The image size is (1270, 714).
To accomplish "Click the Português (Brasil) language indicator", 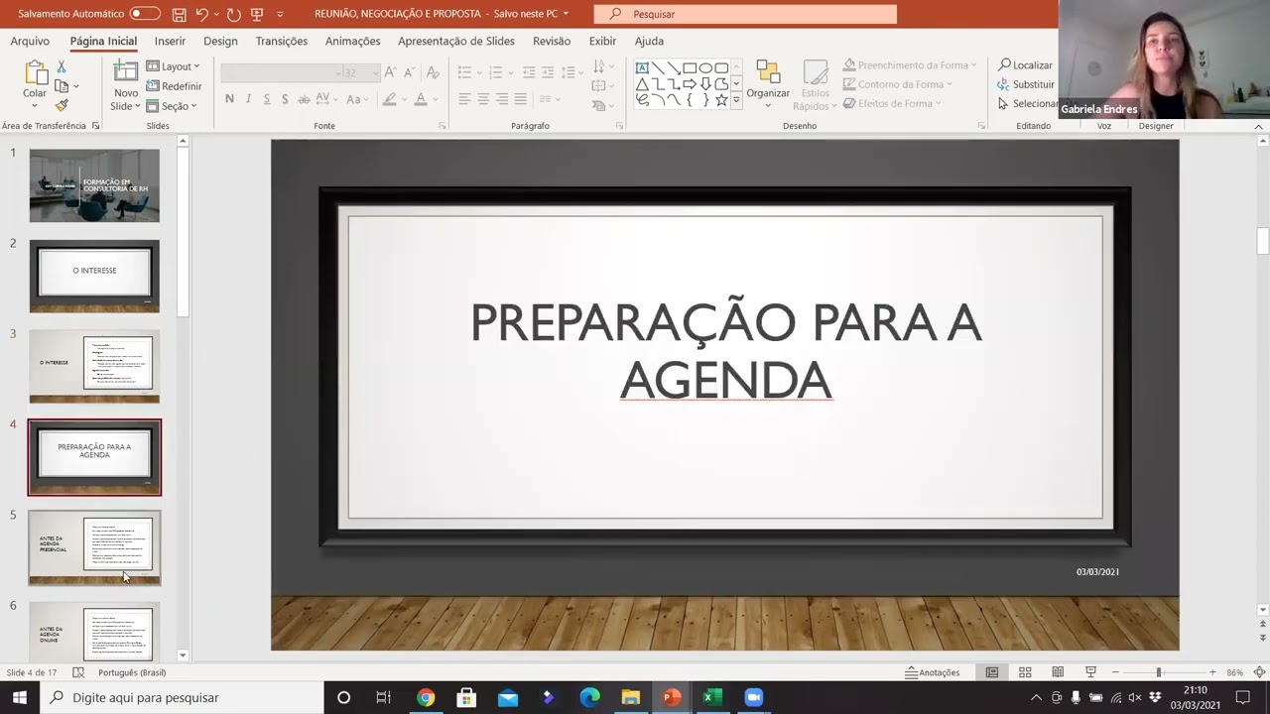I will tap(132, 672).
